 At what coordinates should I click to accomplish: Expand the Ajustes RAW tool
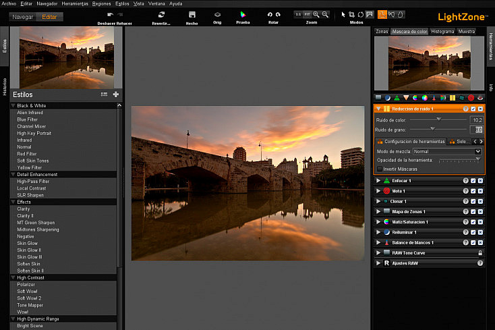[378, 263]
